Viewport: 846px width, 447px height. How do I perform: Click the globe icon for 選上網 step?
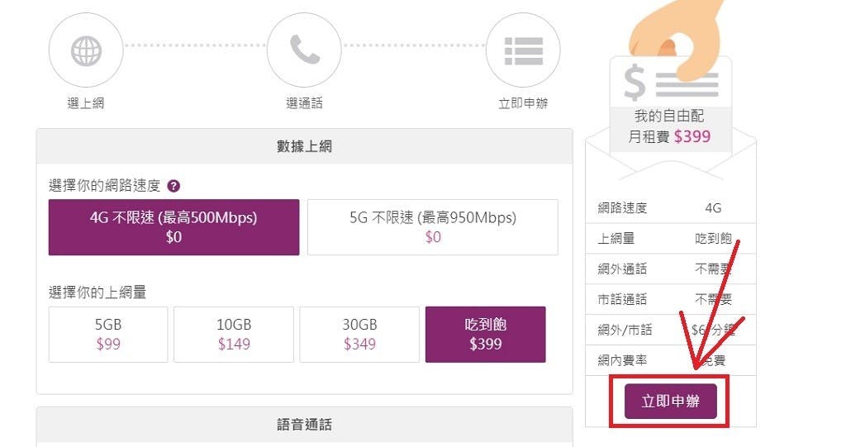[86, 50]
